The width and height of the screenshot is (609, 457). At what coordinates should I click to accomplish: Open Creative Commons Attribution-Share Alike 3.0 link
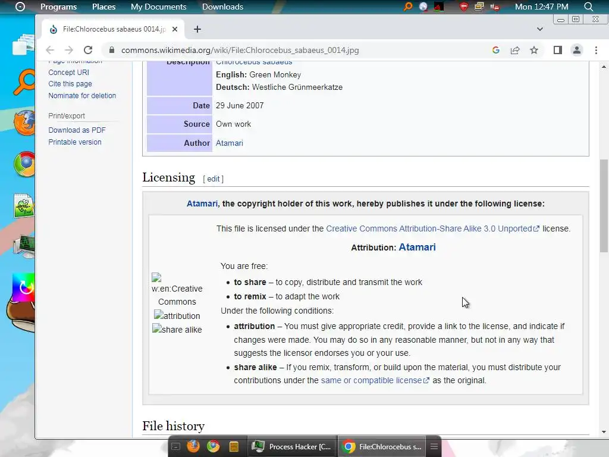pyautogui.click(x=432, y=228)
